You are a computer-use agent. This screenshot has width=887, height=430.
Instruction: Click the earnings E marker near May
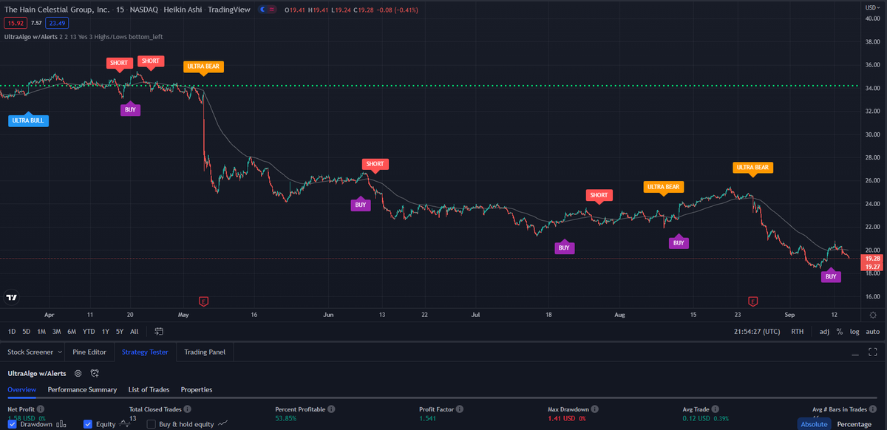coord(204,301)
